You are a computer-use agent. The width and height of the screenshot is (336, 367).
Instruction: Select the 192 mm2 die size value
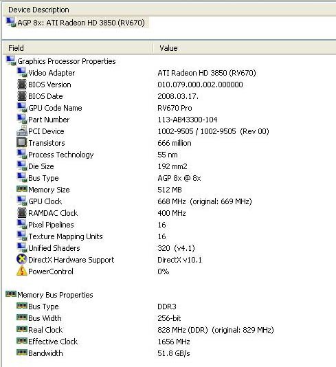172,166
